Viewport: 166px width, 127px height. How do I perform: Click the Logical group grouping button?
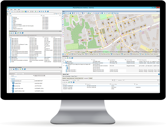coord(19,74)
